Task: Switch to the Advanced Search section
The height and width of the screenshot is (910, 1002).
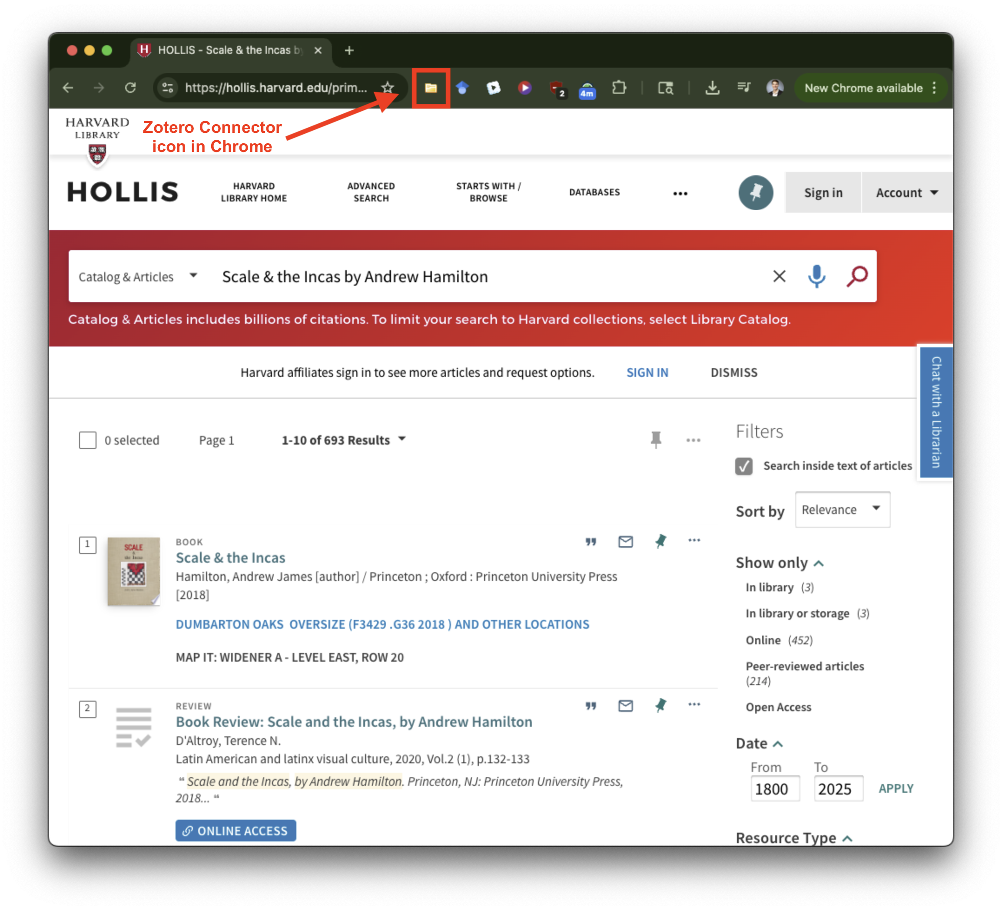Action: click(371, 193)
